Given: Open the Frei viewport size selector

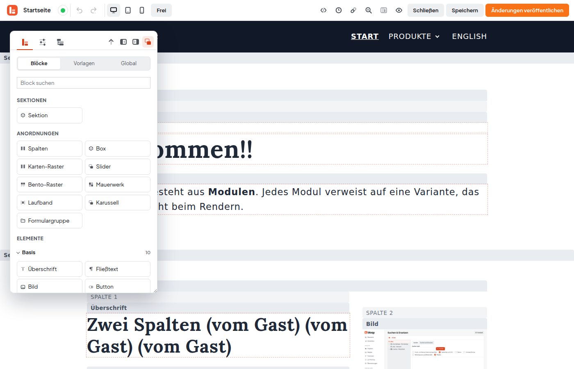Looking at the screenshot, I should 162,10.
